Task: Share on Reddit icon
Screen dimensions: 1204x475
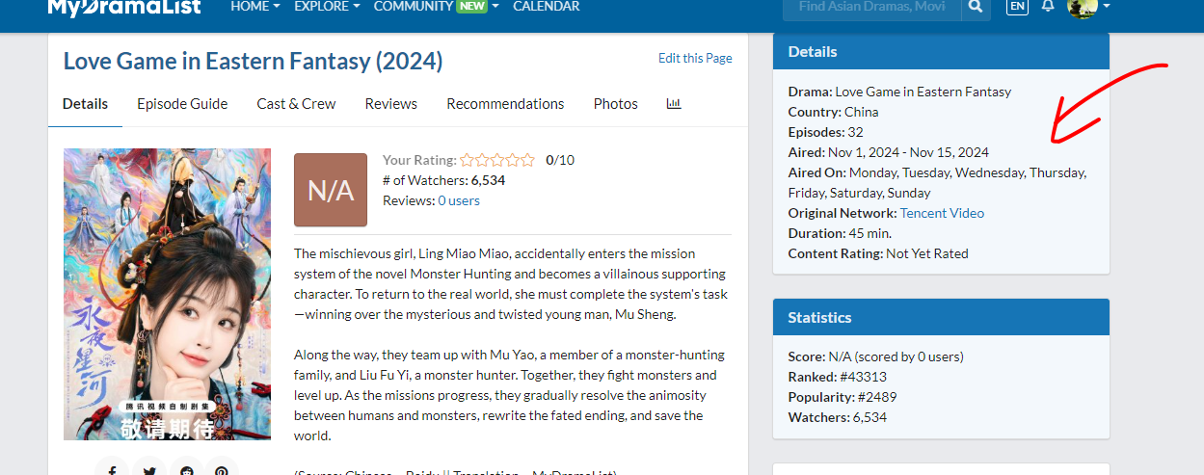Action: pyautogui.click(x=185, y=469)
